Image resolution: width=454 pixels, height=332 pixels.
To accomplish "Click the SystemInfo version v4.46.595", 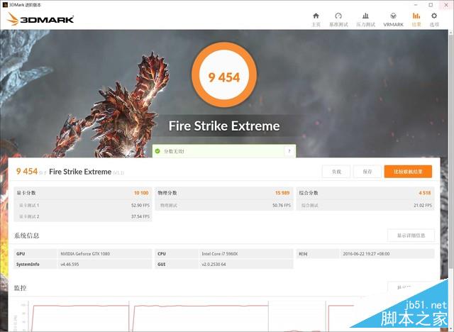I will [70, 265].
